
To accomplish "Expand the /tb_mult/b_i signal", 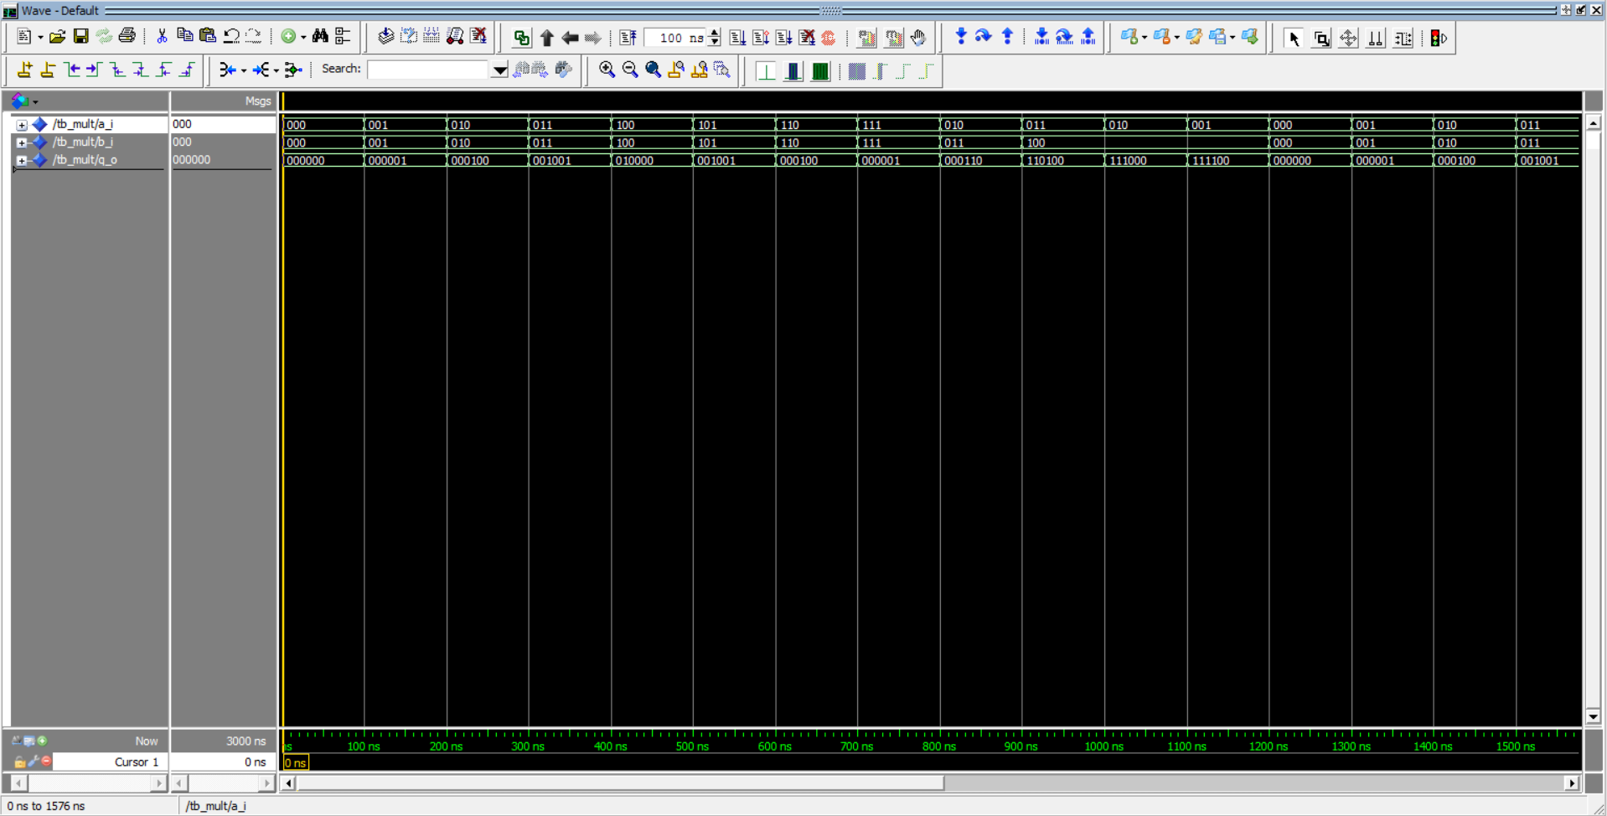I will pos(22,142).
